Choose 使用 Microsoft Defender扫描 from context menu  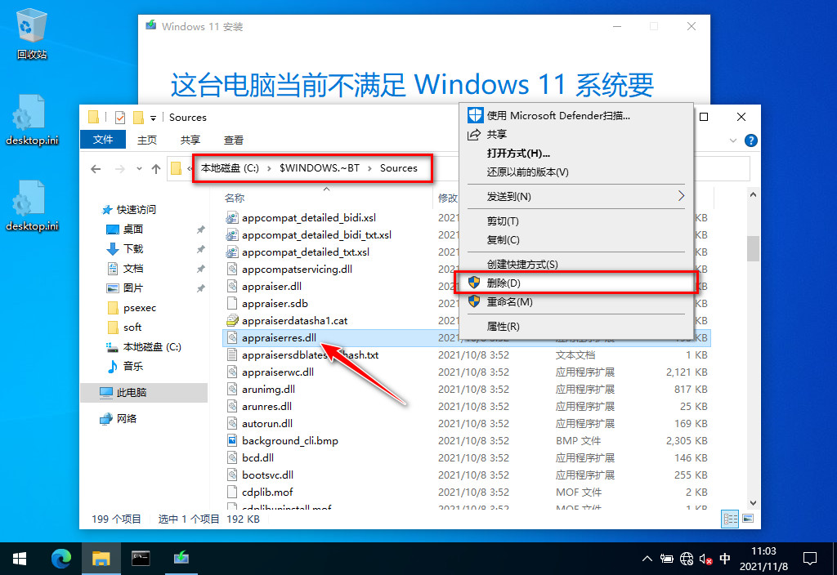(x=576, y=116)
